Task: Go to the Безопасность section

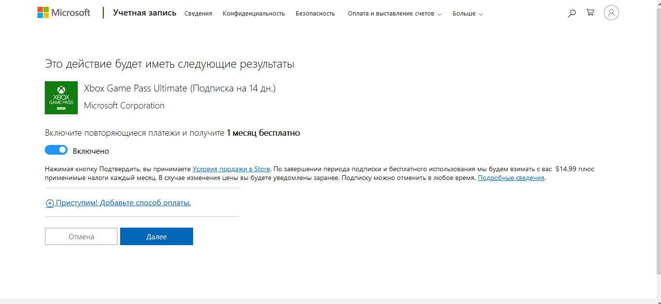Action: pyautogui.click(x=315, y=14)
